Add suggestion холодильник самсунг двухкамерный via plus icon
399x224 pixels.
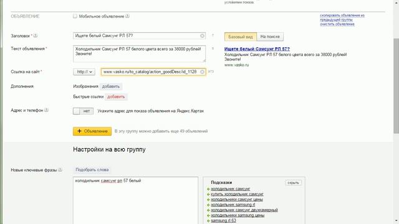[208, 210]
